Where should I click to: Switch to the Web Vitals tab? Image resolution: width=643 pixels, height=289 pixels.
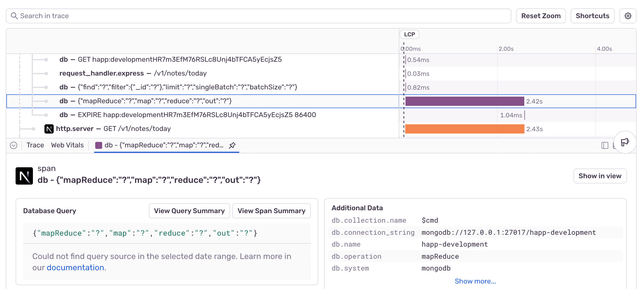(x=67, y=145)
